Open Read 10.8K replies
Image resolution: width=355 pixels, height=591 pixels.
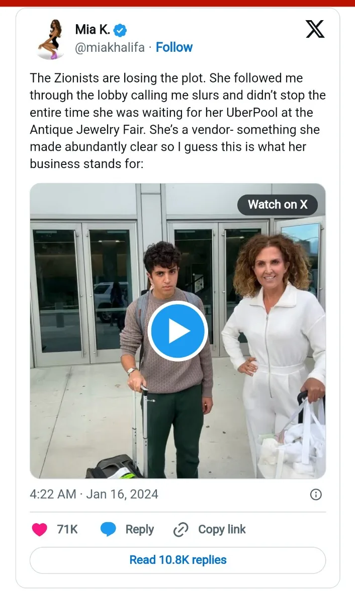(x=178, y=560)
